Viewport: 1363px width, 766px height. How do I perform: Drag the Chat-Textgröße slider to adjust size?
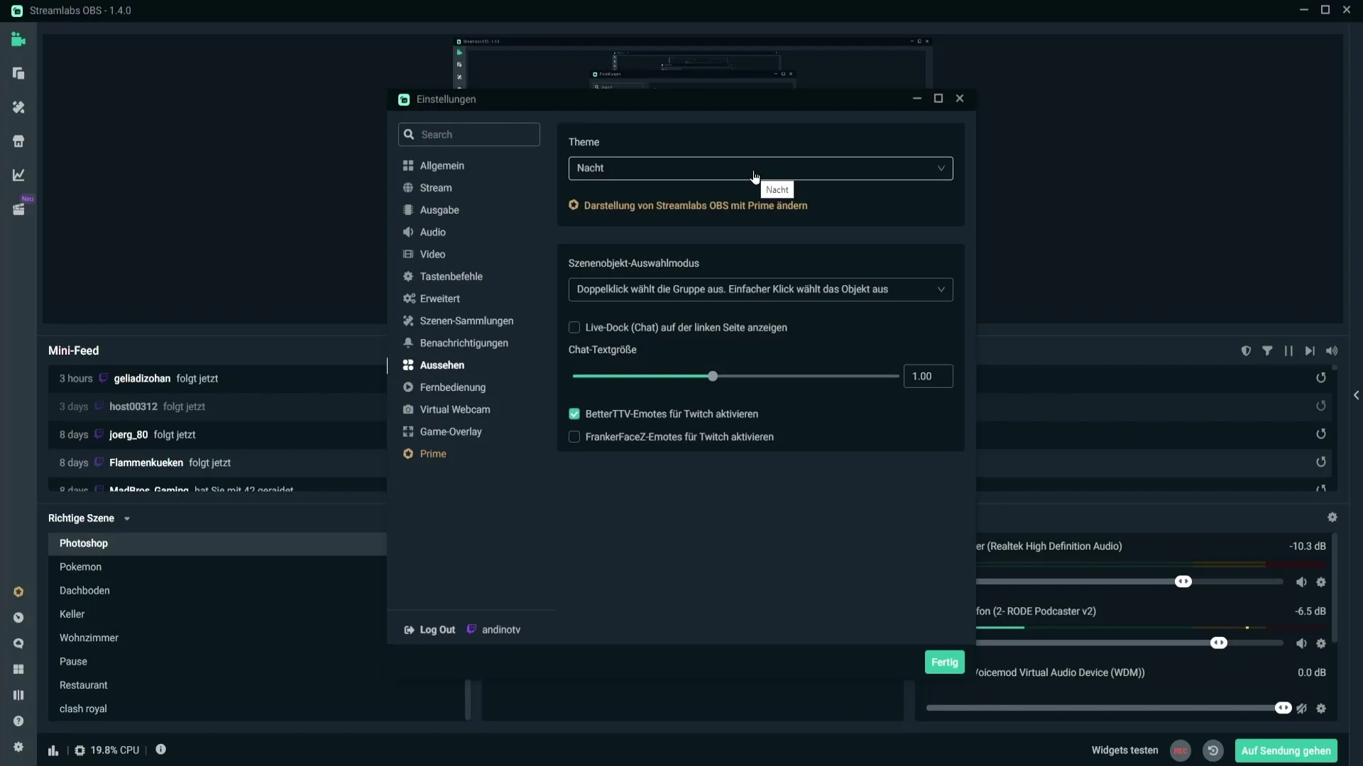(x=715, y=376)
